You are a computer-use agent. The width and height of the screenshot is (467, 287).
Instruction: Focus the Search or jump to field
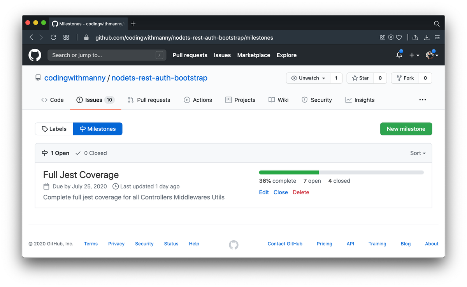pos(107,55)
